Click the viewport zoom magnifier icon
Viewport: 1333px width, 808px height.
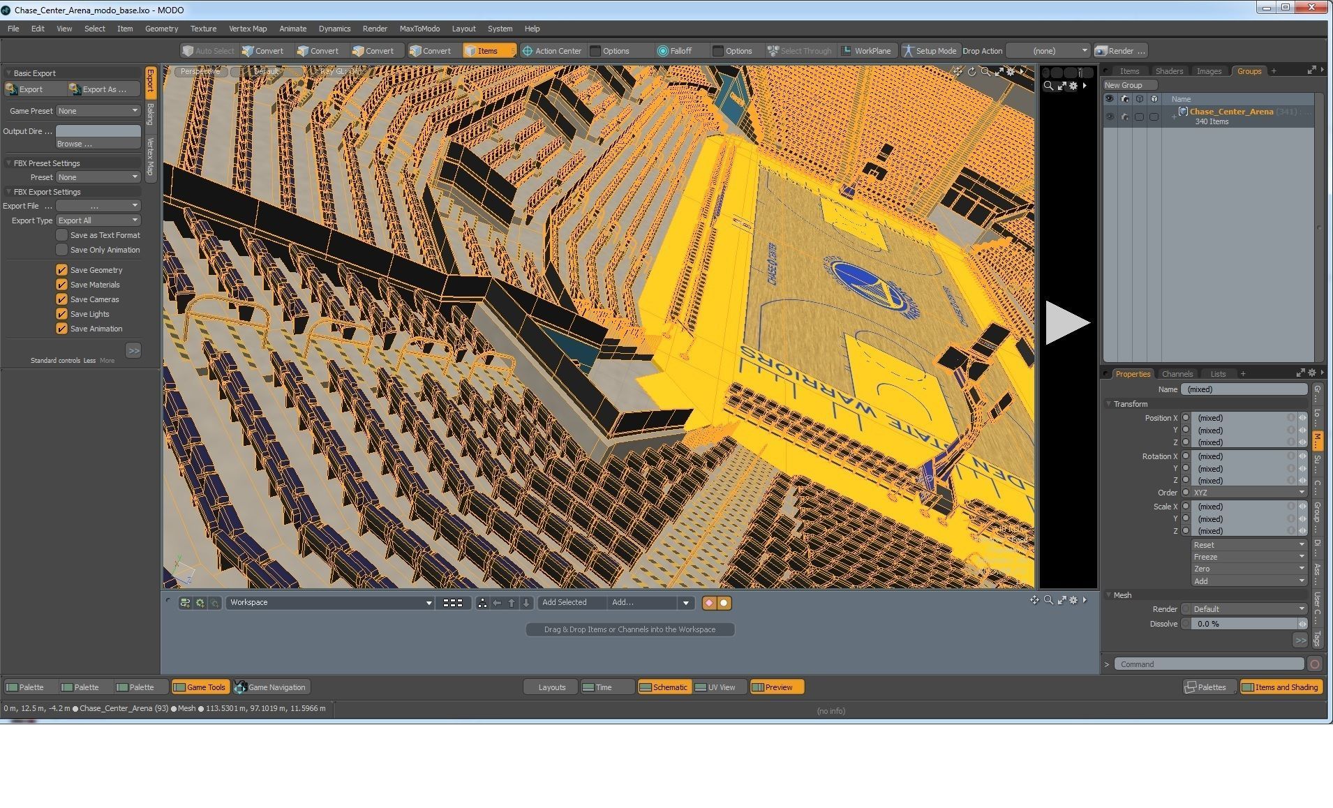click(x=985, y=71)
